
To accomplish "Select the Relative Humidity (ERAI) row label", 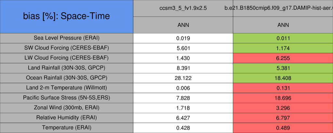I will pyautogui.click(x=67, y=118).
